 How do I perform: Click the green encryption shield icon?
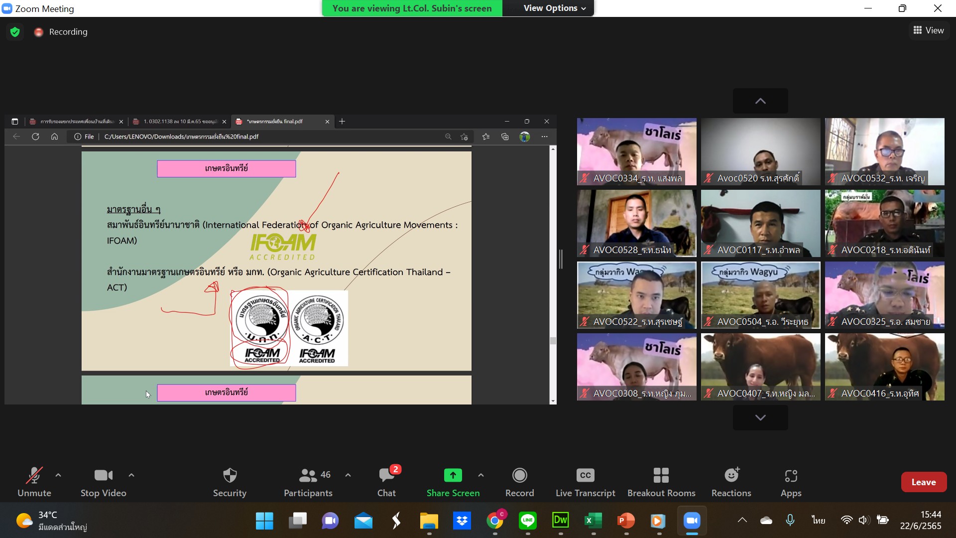pyautogui.click(x=15, y=32)
